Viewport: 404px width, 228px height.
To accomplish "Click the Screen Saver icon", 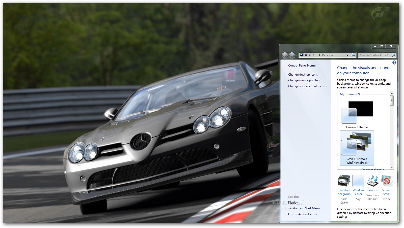I will tap(387, 181).
